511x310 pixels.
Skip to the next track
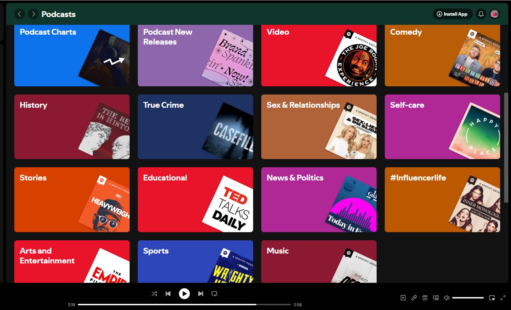tap(201, 294)
